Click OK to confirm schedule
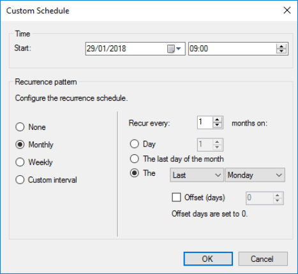The height and width of the screenshot is (274, 298). (x=208, y=259)
